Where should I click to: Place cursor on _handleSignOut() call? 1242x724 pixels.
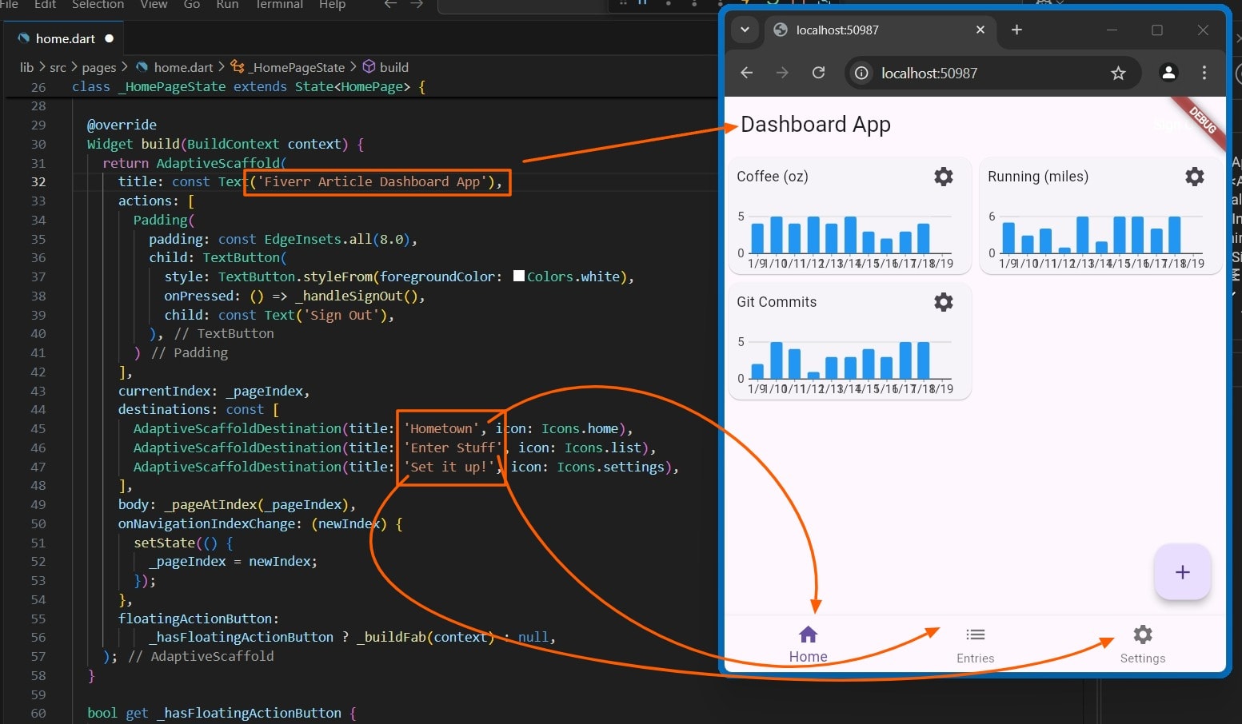point(355,296)
